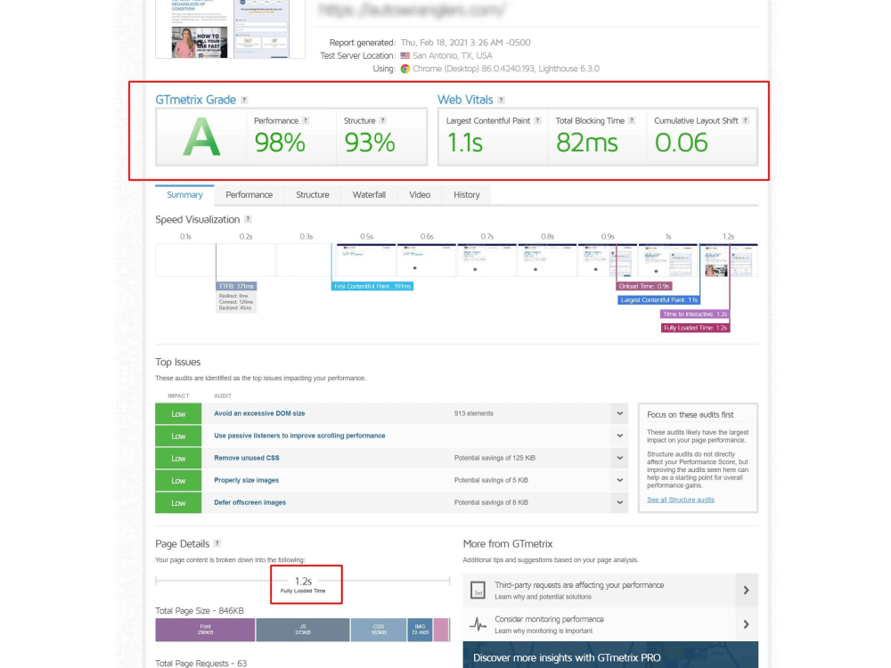The image size is (891, 668).
Task: Click '913 elements' text
Action: (x=474, y=413)
